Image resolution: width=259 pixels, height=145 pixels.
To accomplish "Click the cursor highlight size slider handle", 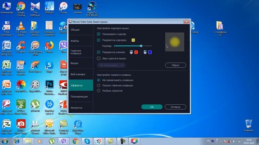I will pos(141,46).
